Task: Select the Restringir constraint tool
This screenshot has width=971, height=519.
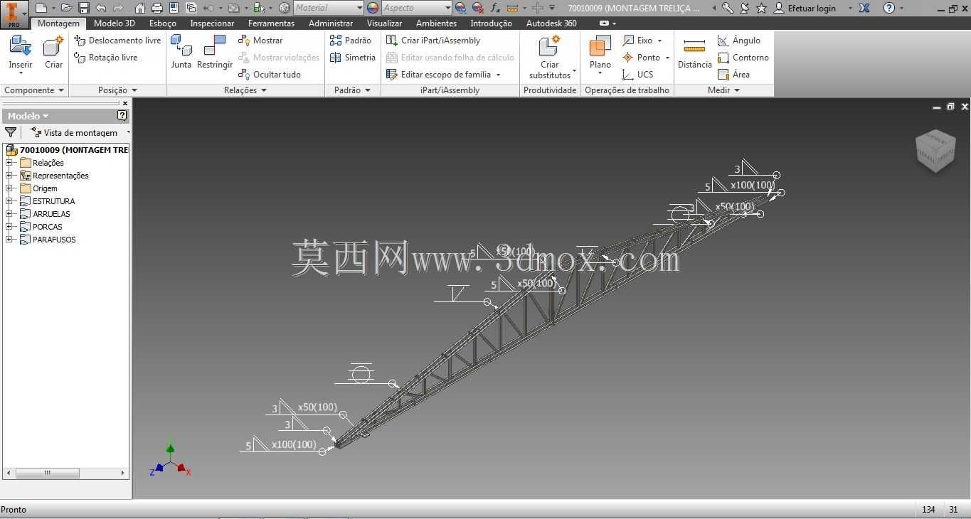Action: click(x=215, y=52)
